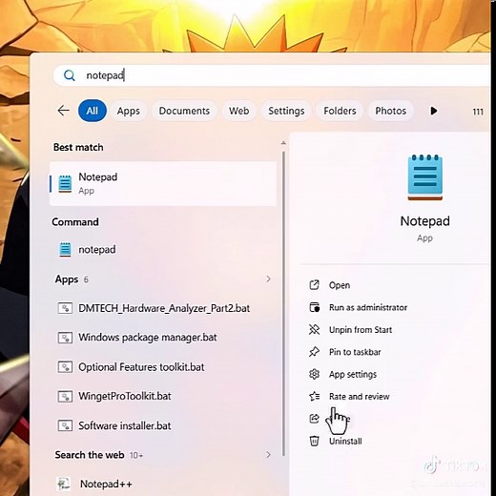Click the Rate and review star icon
The image size is (496, 496).
point(314,396)
